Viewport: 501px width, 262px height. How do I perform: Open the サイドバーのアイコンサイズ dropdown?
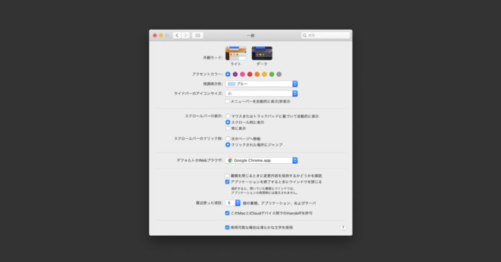tap(262, 93)
